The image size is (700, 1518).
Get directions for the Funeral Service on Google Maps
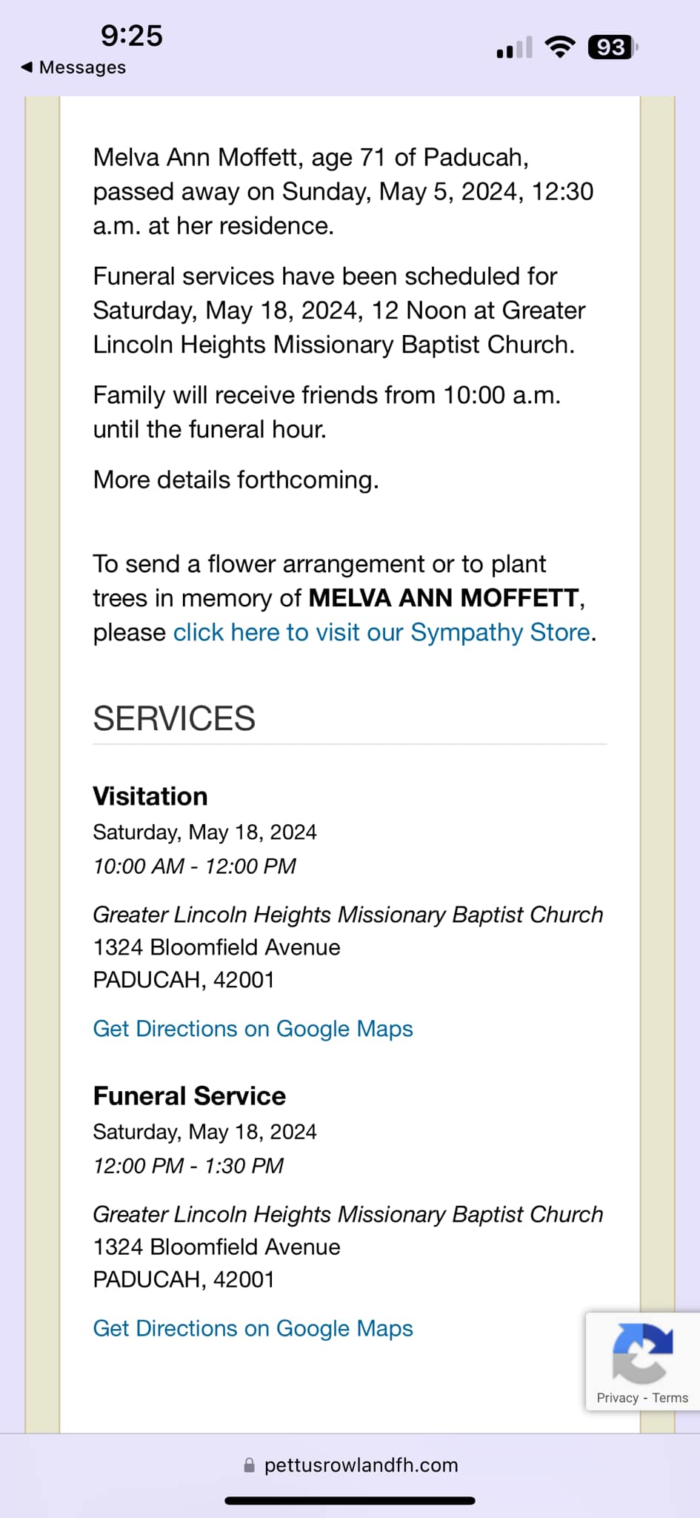[253, 1328]
